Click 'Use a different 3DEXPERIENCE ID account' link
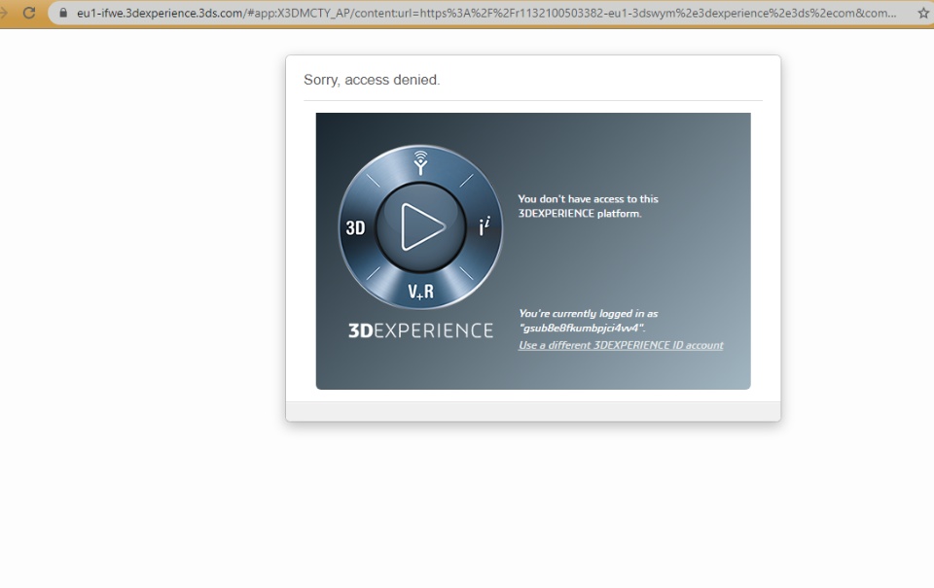Image resolution: width=934 pixels, height=588 pixels. pyautogui.click(x=621, y=345)
